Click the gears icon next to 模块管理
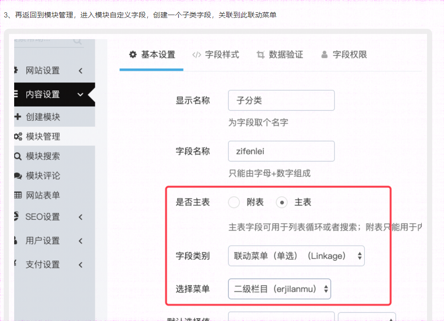The height and width of the screenshot is (321, 444). (x=18, y=137)
